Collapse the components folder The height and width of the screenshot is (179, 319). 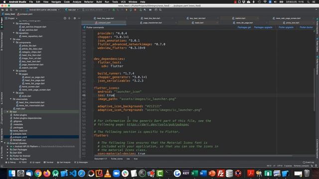click(14, 42)
